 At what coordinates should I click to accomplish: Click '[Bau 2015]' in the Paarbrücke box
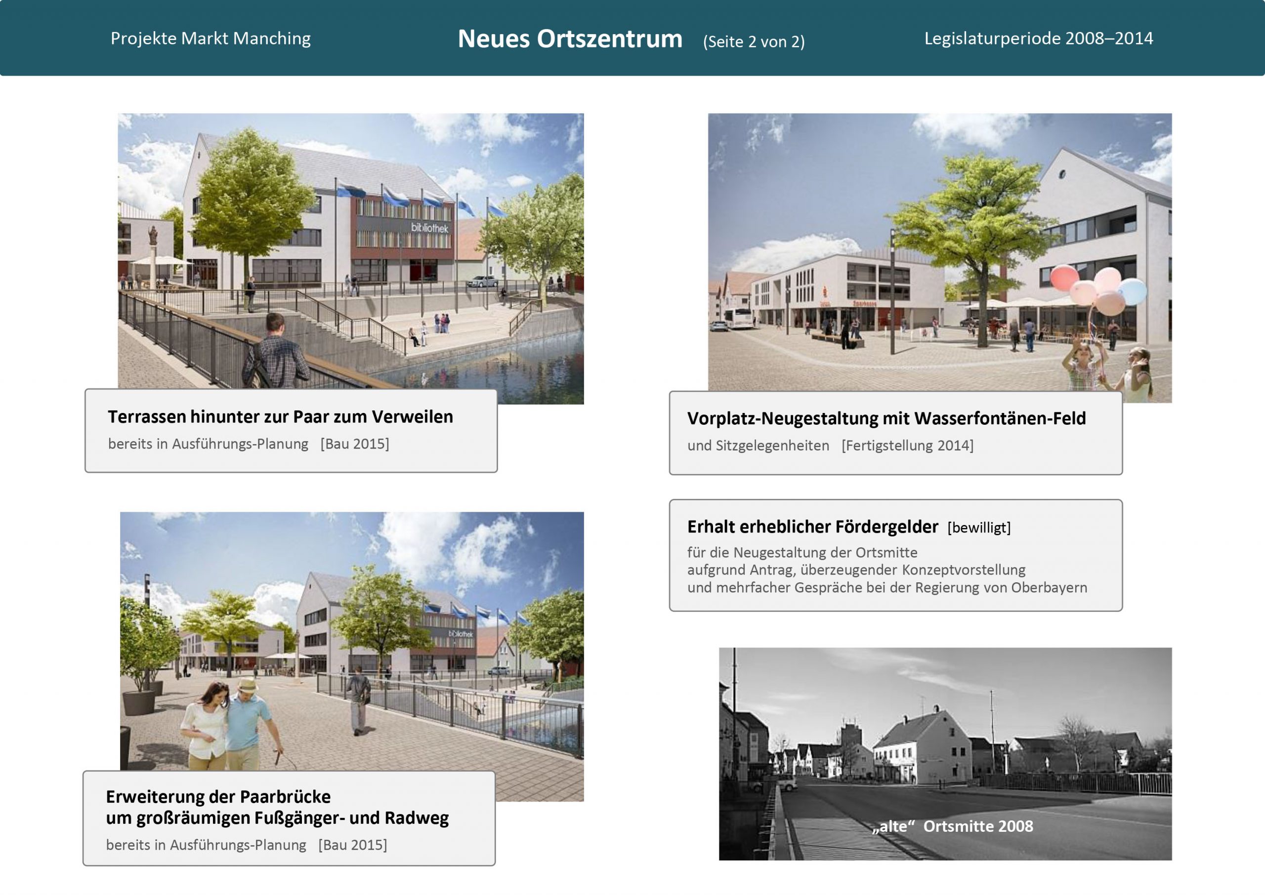[353, 846]
